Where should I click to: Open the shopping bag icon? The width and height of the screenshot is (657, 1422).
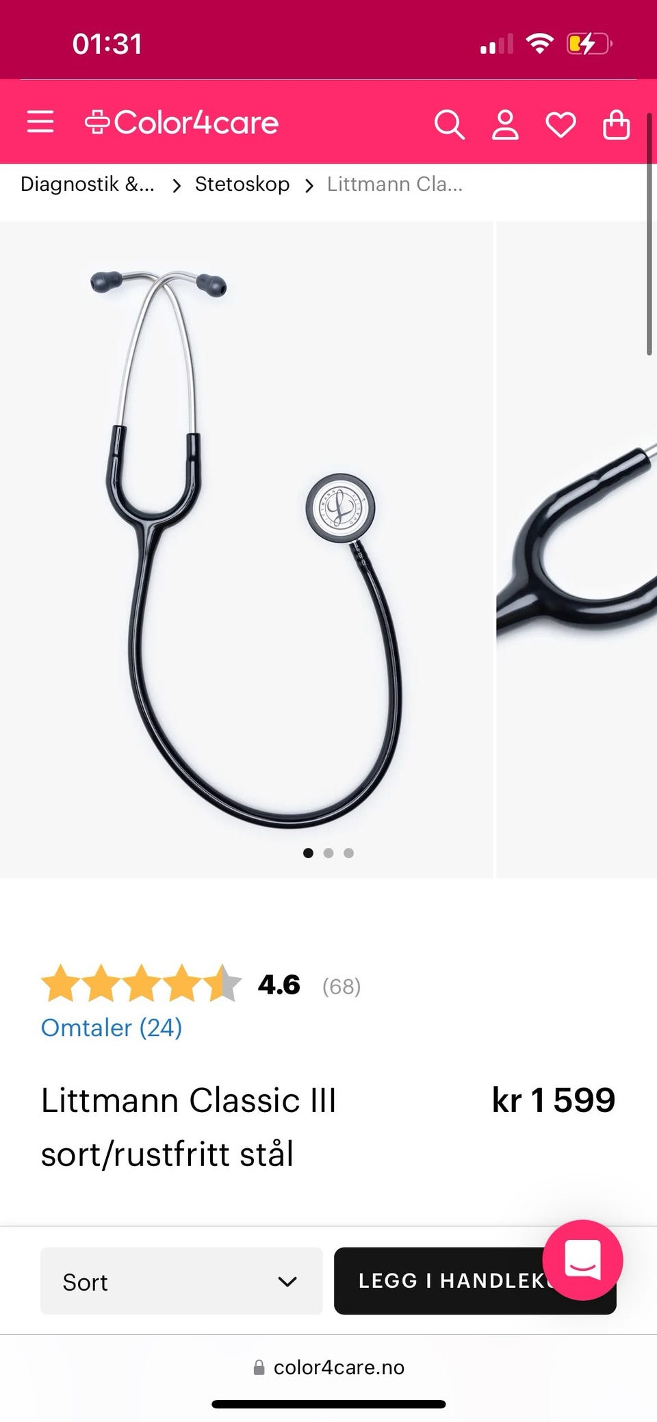[616, 125]
